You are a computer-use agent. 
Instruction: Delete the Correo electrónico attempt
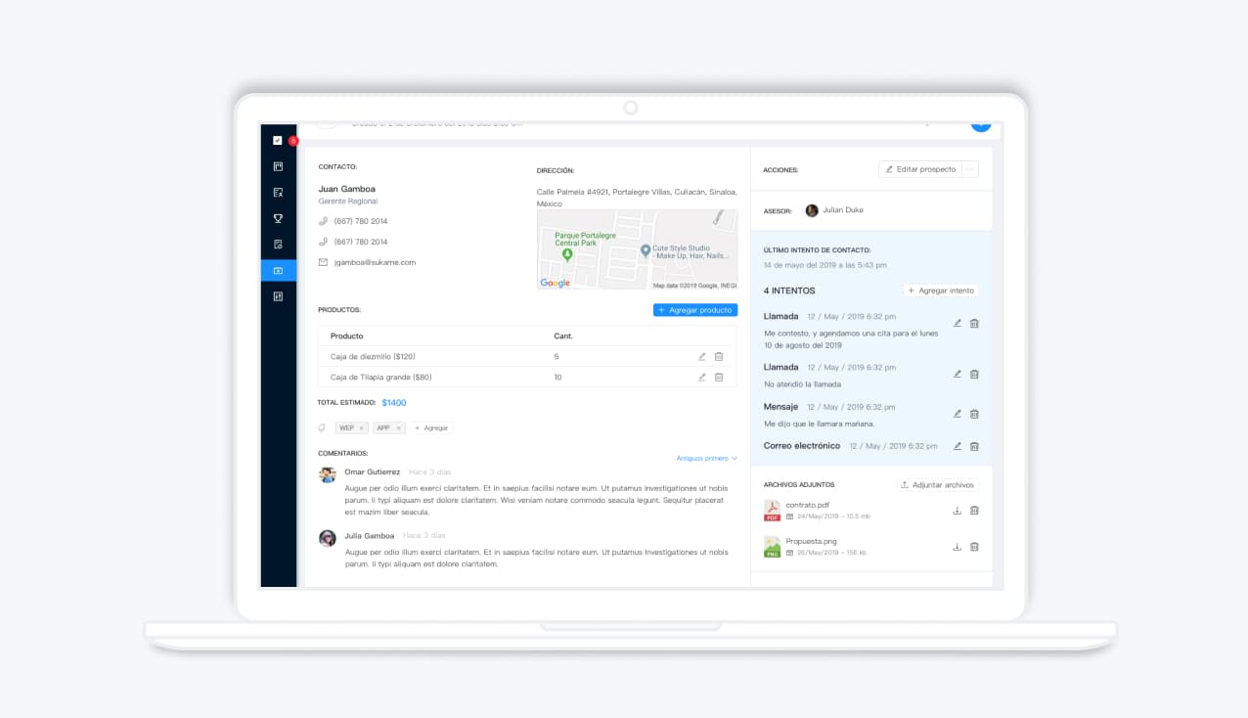[974, 446]
